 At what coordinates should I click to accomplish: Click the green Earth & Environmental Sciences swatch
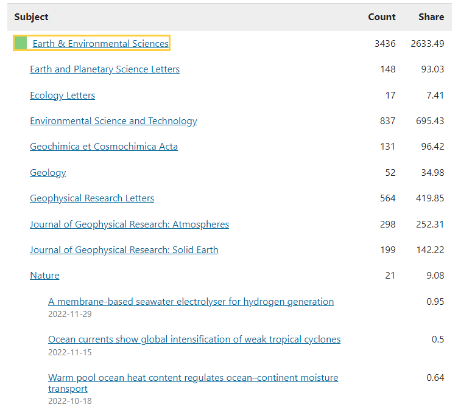21,43
